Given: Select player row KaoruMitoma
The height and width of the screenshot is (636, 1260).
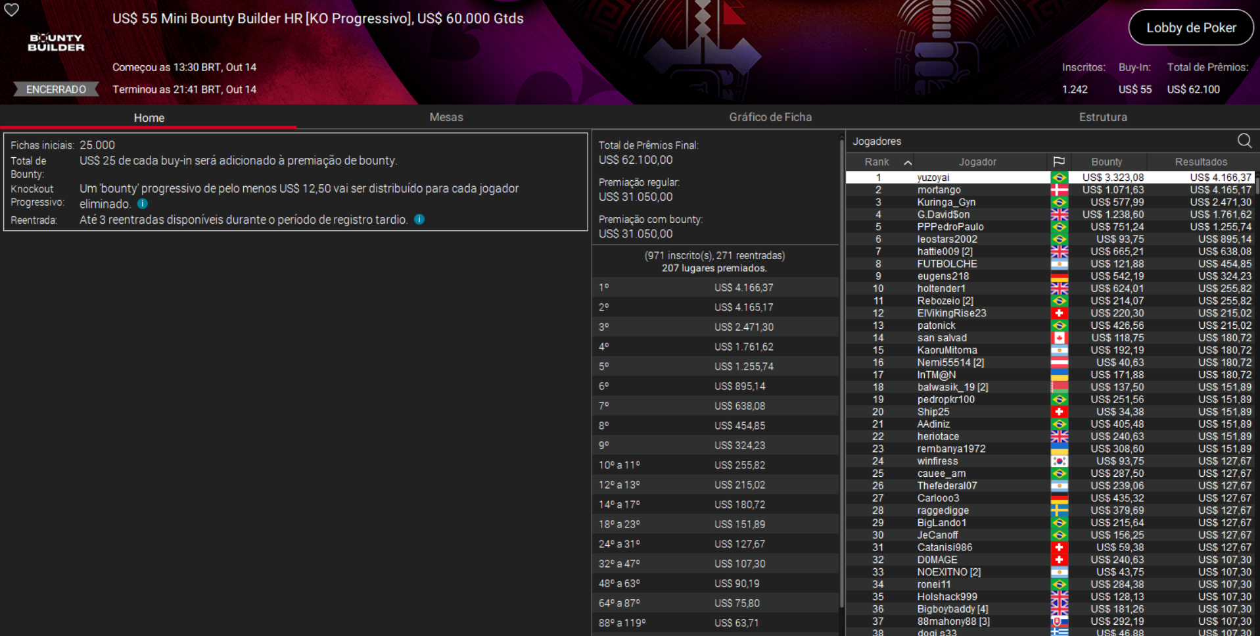Looking at the screenshot, I should (1050, 350).
